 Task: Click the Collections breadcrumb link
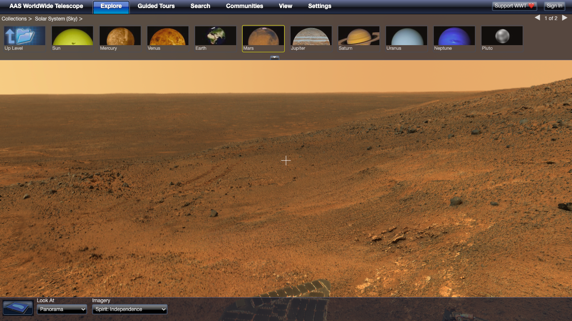pyautogui.click(x=14, y=19)
